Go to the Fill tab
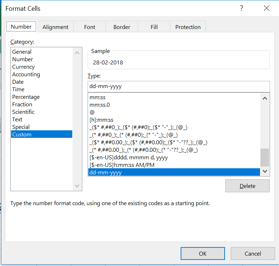The width and height of the screenshot is (279, 266). click(154, 27)
